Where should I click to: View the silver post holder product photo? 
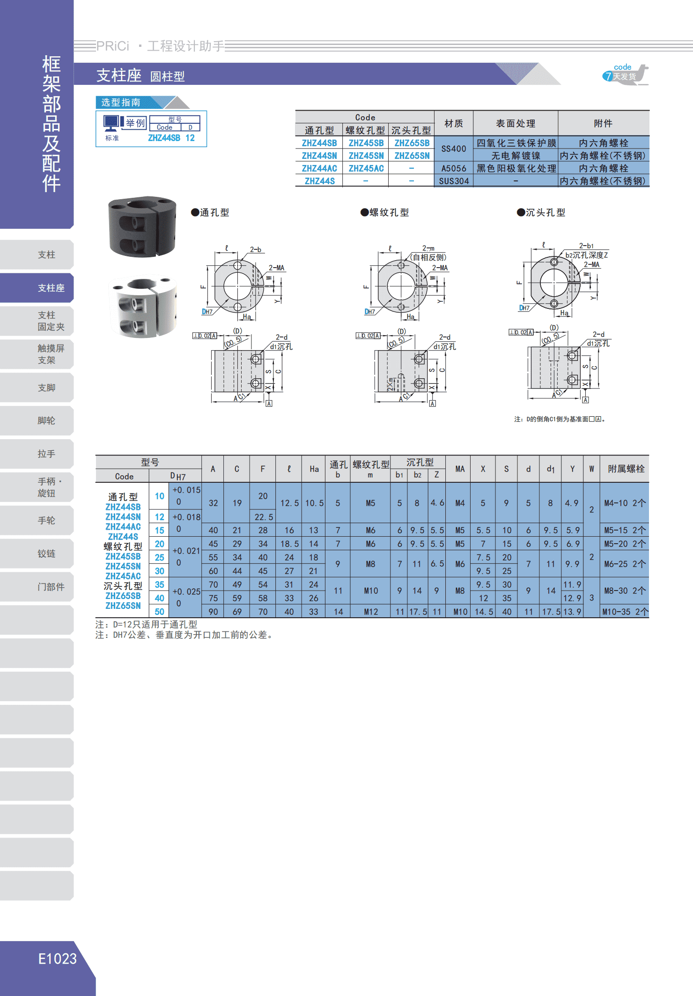click(142, 307)
